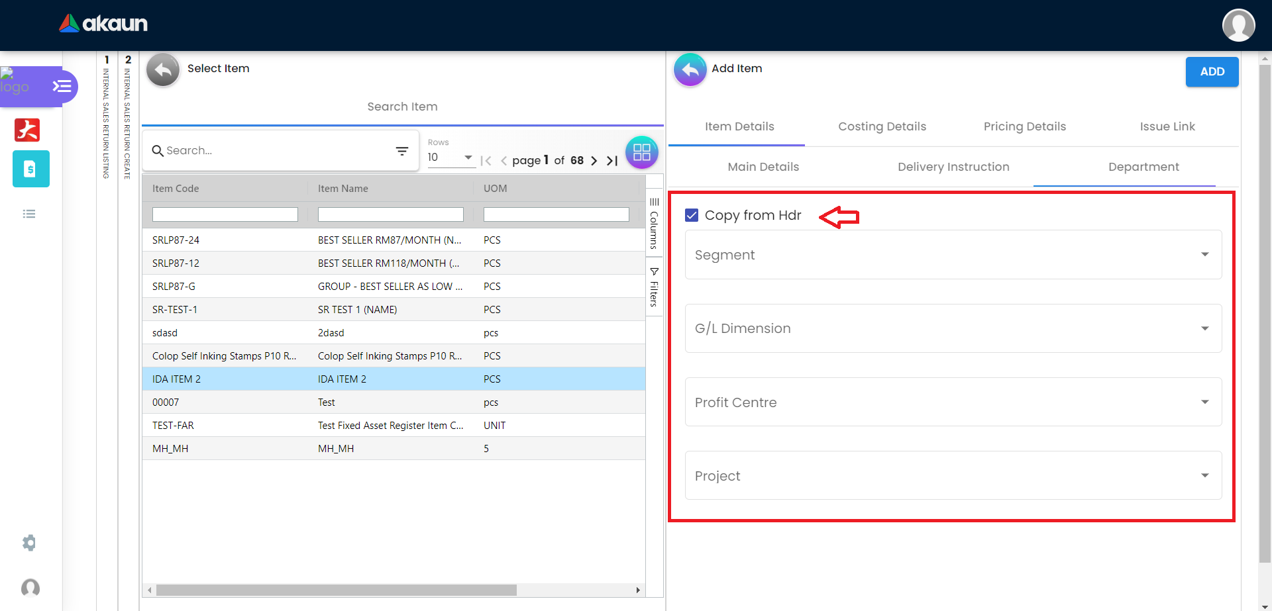1272x611 pixels.
Task: Switch to the Delivery Instruction tab
Action: pos(953,167)
